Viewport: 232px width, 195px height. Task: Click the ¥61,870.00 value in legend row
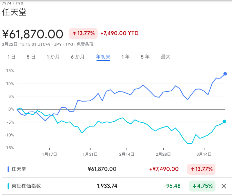click(102, 169)
